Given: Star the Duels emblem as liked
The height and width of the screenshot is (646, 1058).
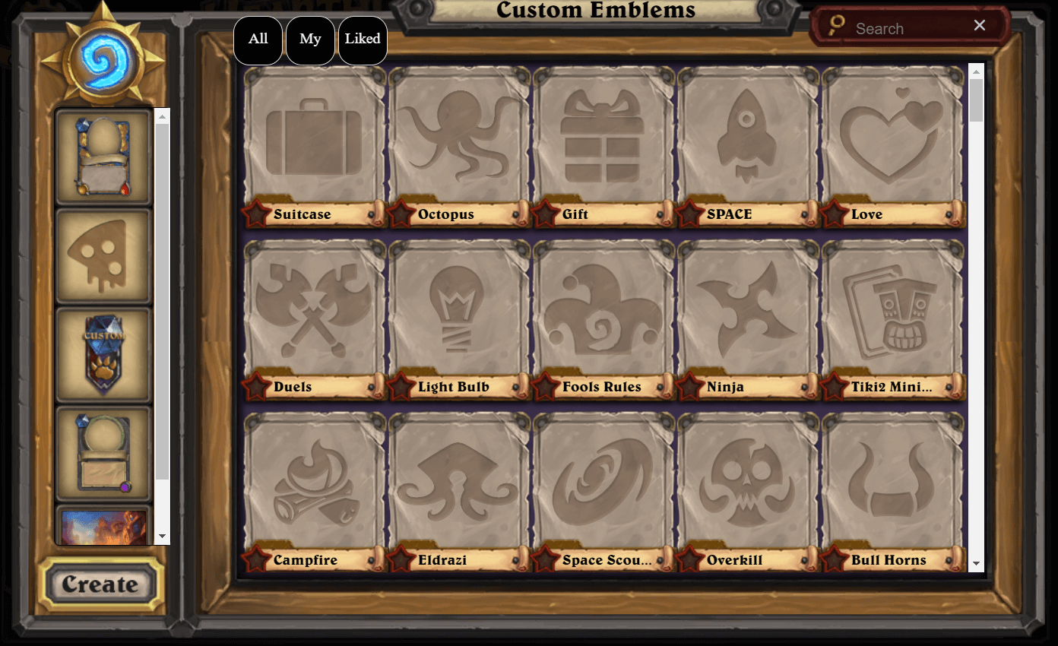Looking at the screenshot, I should (x=257, y=386).
